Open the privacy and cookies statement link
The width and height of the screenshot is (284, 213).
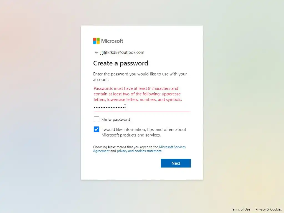click(x=139, y=151)
